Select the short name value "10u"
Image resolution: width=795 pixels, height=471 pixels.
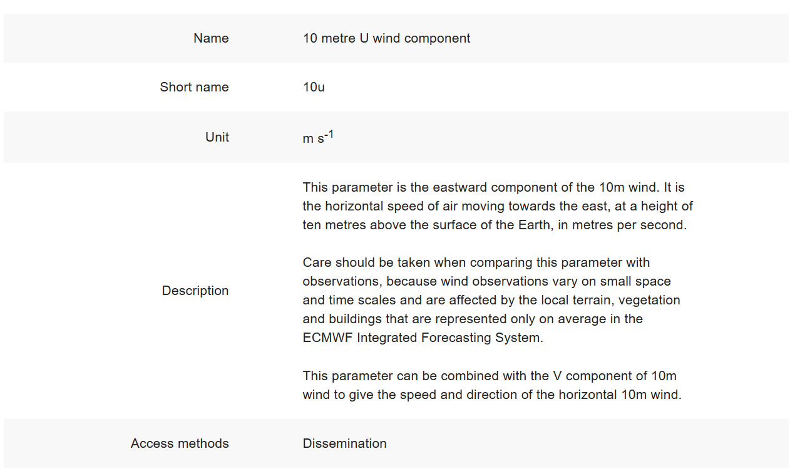pyautogui.click(x=314, y=87)
